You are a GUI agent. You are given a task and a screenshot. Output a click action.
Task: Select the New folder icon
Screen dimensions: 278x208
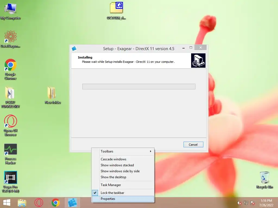[53, 95]
